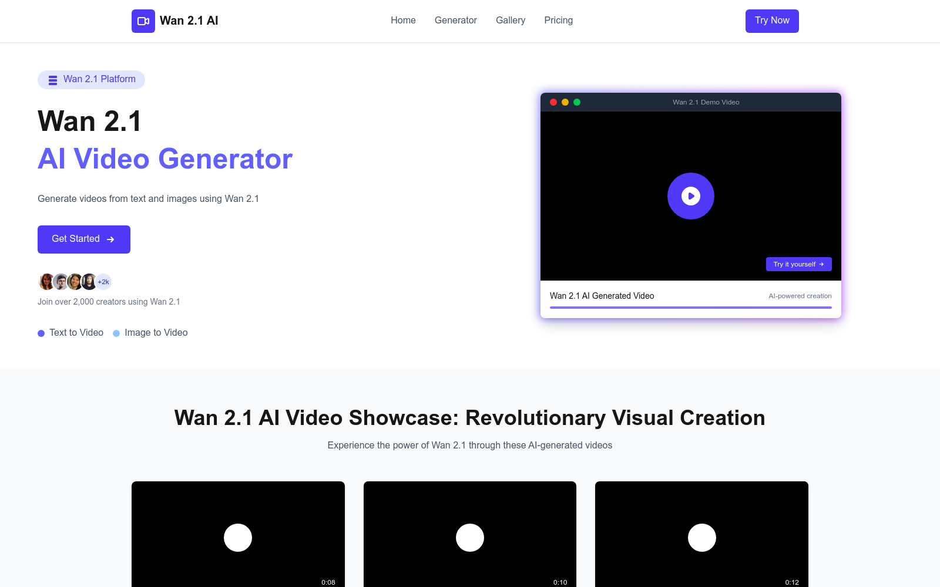940x587 pixels.
Task: Click the demo video progress bar
Action: (x=690, y=308)
